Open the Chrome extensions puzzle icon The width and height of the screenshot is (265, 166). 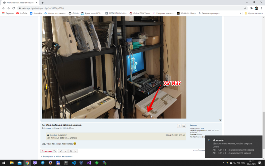pos(251,8)
